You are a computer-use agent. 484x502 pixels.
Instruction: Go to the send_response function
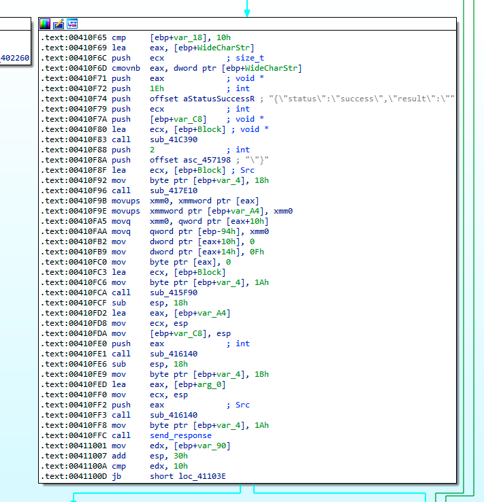(180, 435)
